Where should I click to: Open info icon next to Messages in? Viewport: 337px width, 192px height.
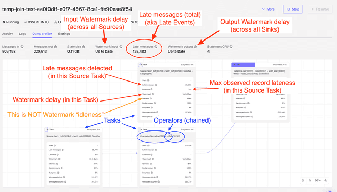(x=22, y=47)
